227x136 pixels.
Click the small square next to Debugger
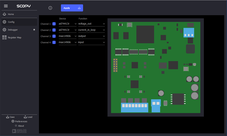pyautogui.click(x=34, y=30)
